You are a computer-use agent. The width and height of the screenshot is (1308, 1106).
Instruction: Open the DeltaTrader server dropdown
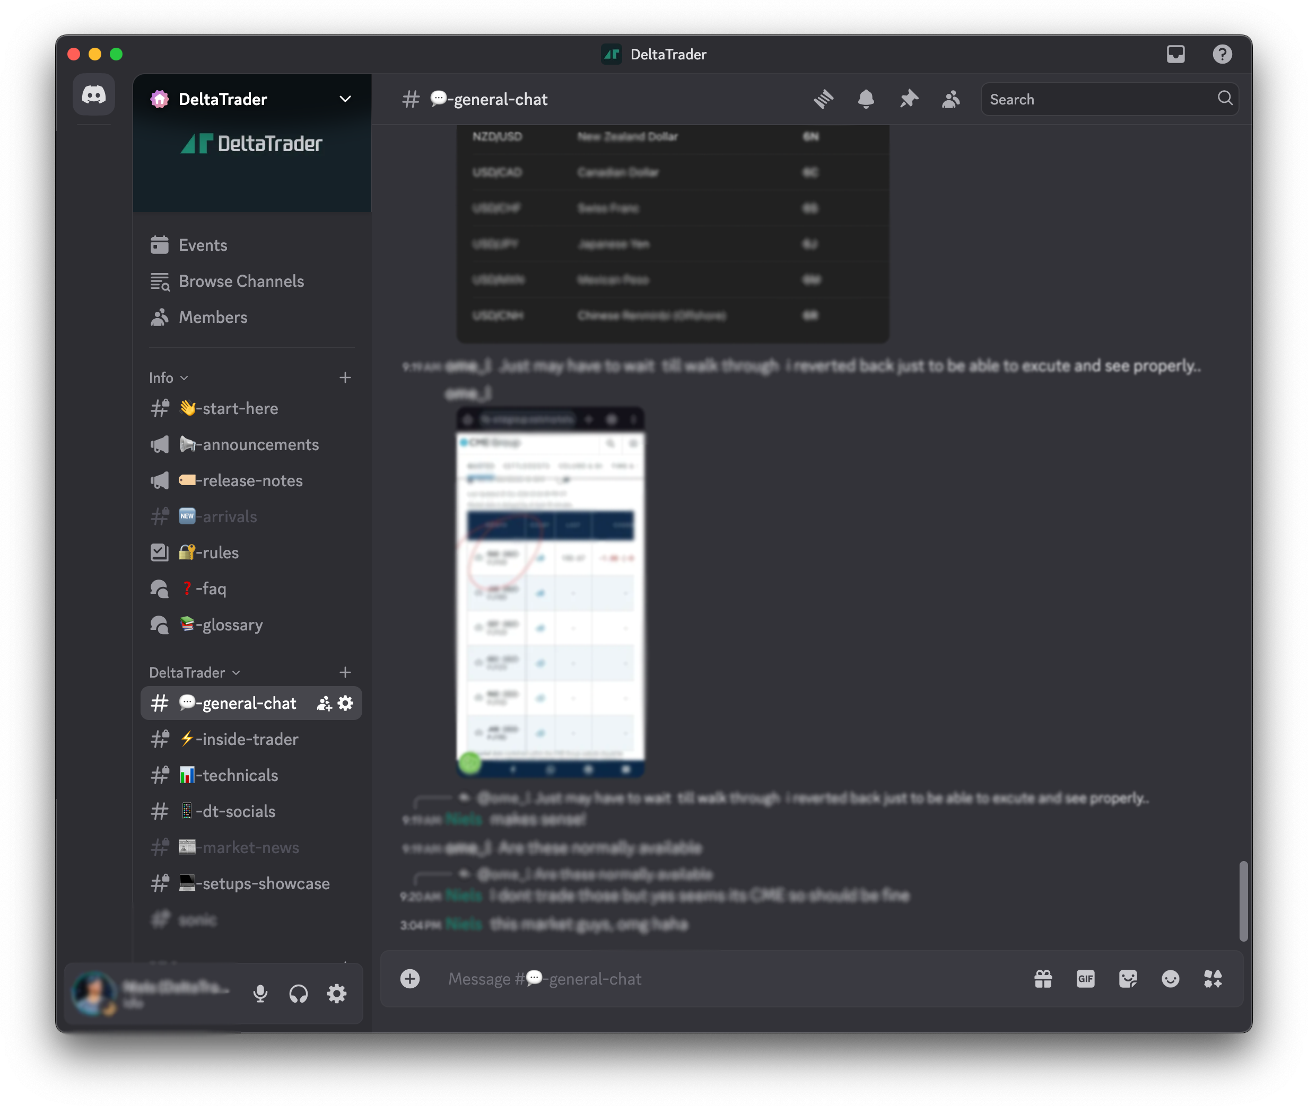251,99
